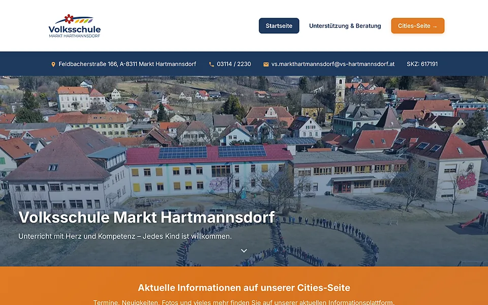Click the Volksschule Markt Hartmannsdorf logo

pyautogui.click(x=75, y=26)
